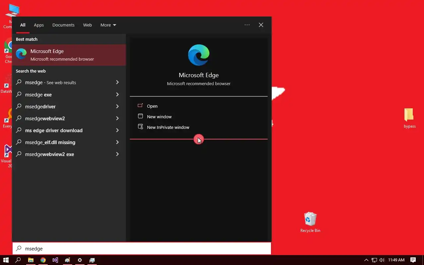This screenshot has height=265, width=424.
Task: Select the bypass folder on the desktop
Action: tap(409, 118)
